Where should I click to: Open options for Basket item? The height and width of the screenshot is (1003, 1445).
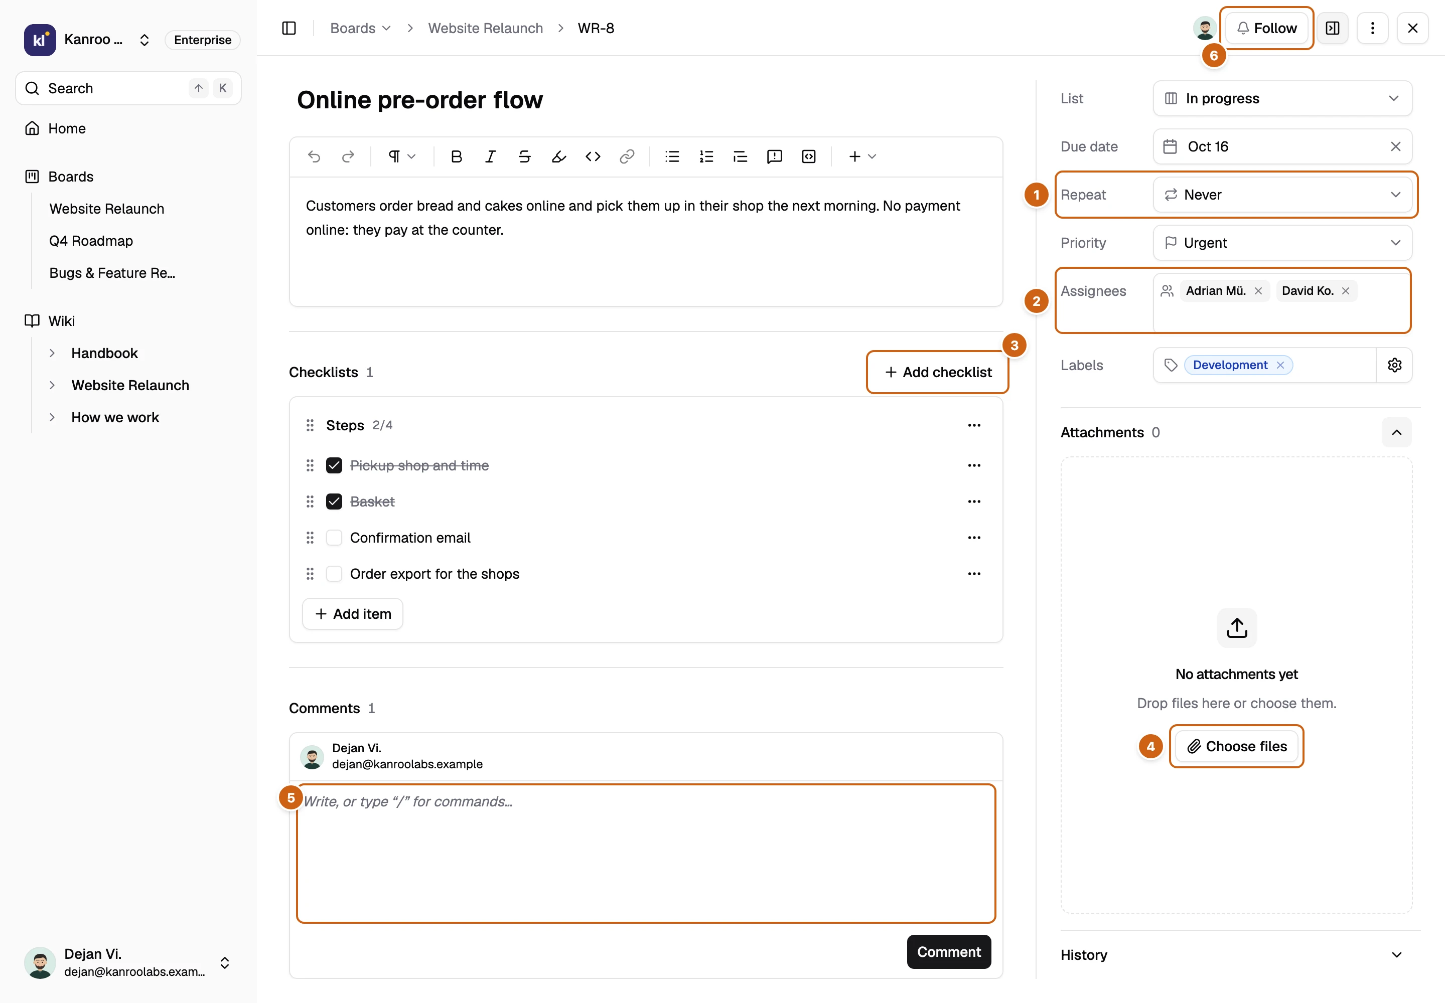coord(974,501)
